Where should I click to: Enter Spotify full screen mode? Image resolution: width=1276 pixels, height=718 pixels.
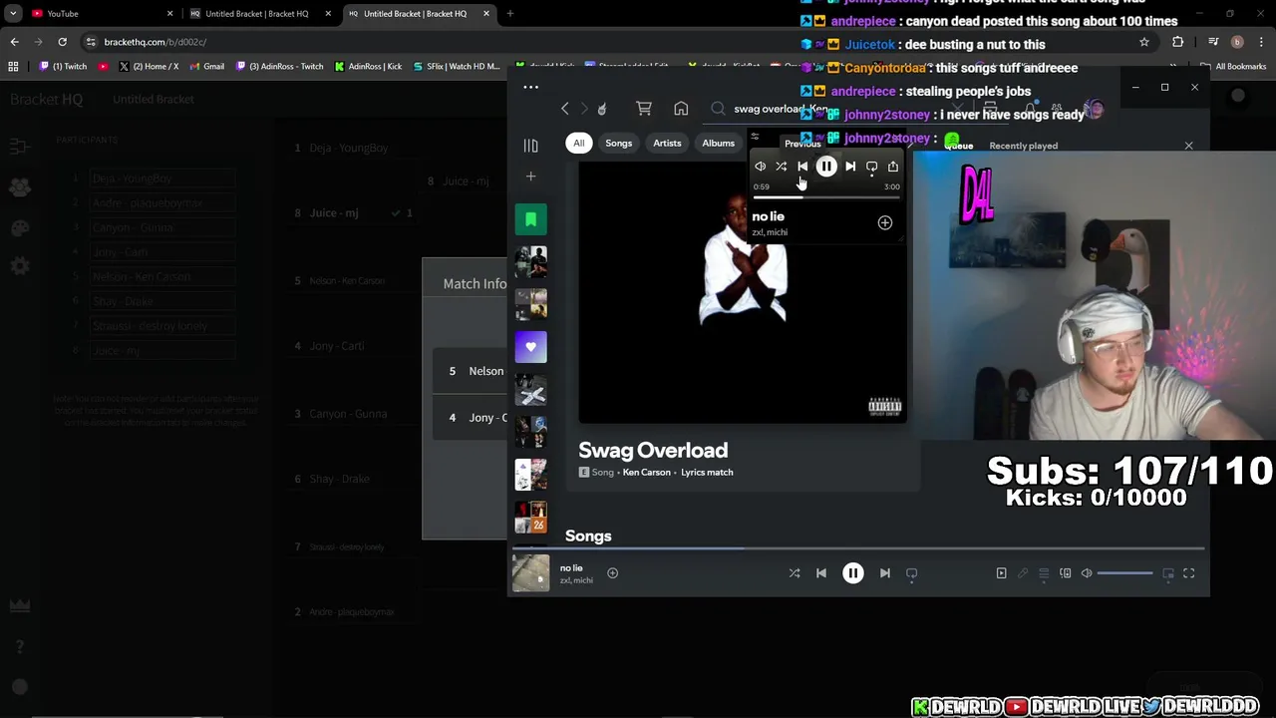coord(1188,573)
